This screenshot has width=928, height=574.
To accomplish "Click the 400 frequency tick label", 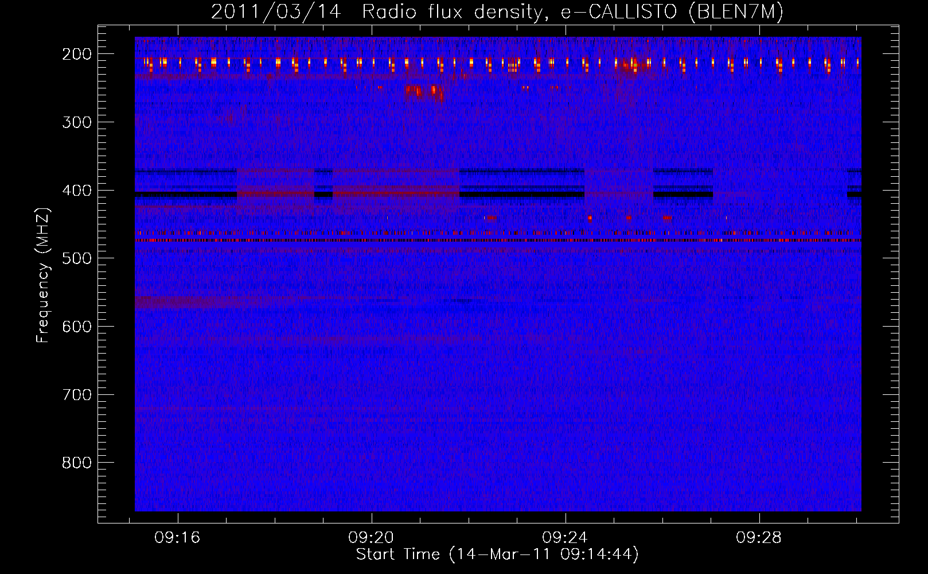I will 77,191.
